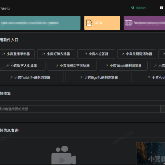Launch 小宾Tiktok录制浏览器
The image size is (165, 165).
(123, 66)
